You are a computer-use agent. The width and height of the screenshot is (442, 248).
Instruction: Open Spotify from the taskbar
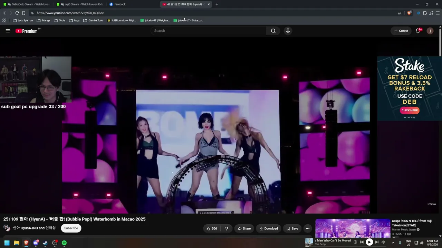coord(64,243)
